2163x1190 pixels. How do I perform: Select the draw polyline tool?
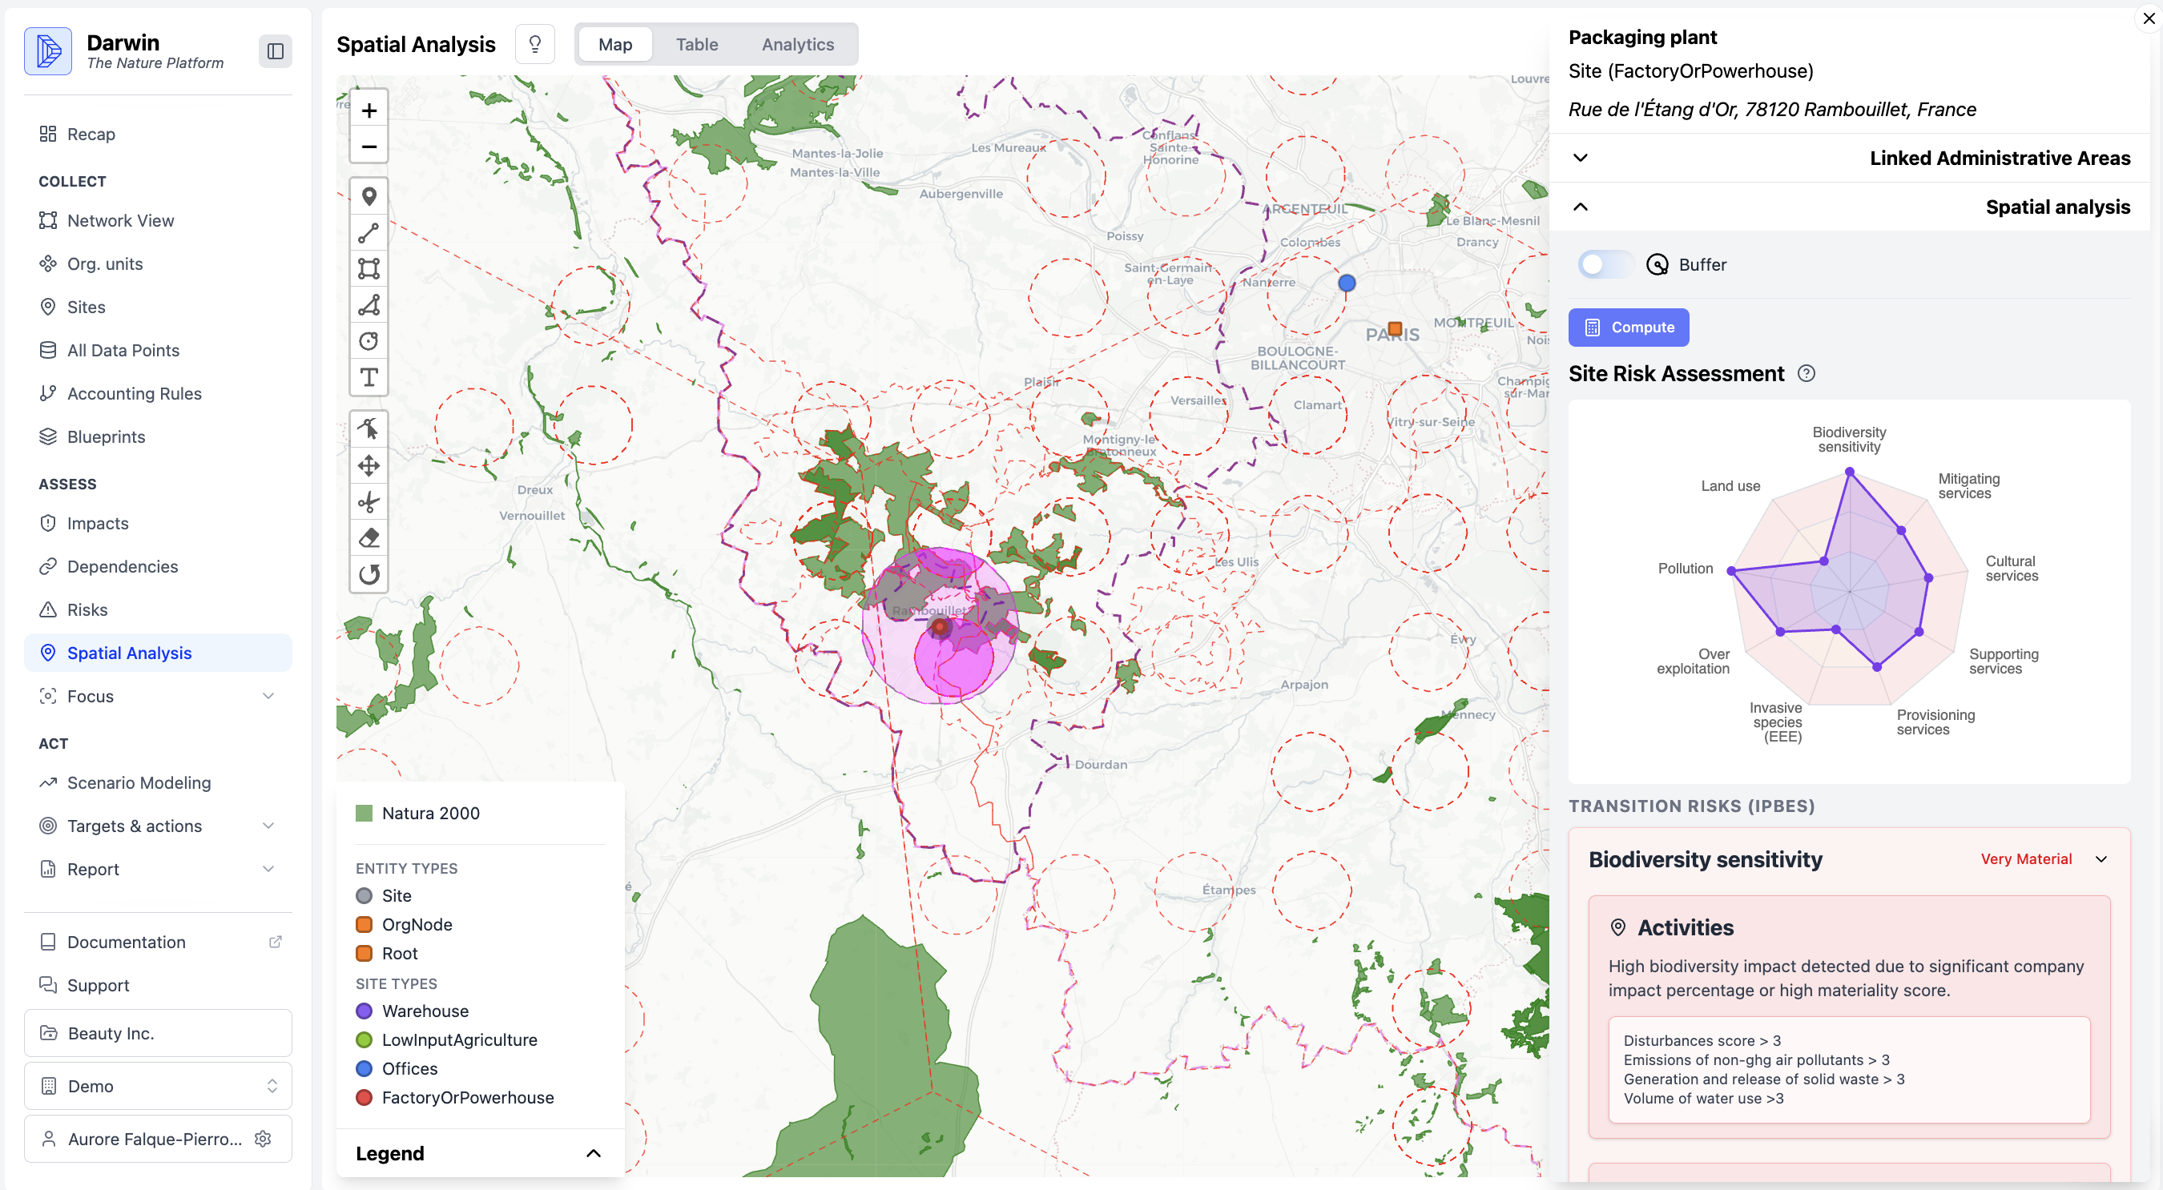369,232
